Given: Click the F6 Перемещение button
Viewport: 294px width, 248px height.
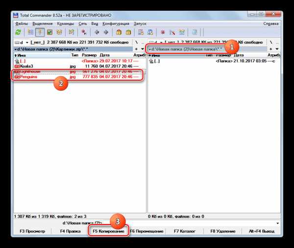Looking at the screenshot, I should 147,231.
